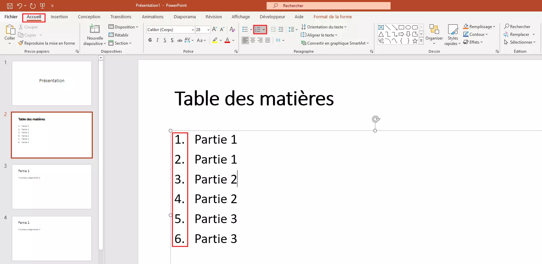Open Styles rapides gallery
This screenshot has width=542, height=264.
pos(453,35)
